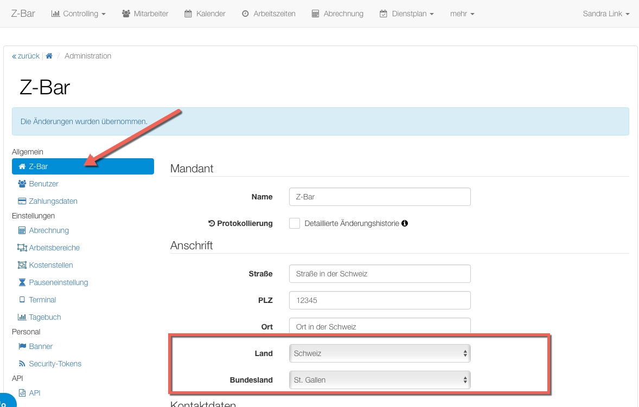639x407 pixels.
Task: Click the API code file icon
Action: click(x=22, y=393)
